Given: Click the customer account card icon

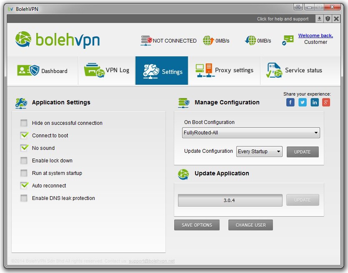Looking at the screenshot, I should (288, 40).
